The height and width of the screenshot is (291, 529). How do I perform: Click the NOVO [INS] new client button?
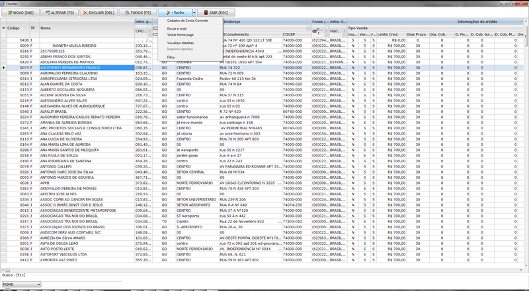[x=19, y=13]
